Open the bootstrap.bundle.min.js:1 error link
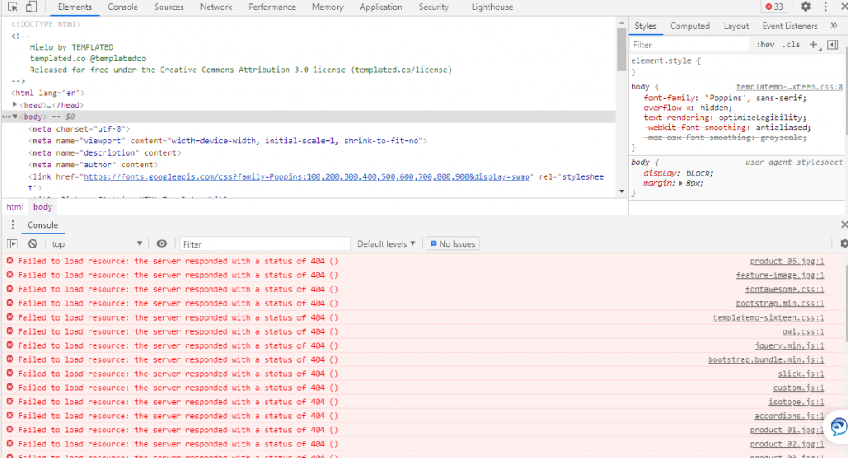The width and height of the screenshot is (848, 458). click(766, 359)
